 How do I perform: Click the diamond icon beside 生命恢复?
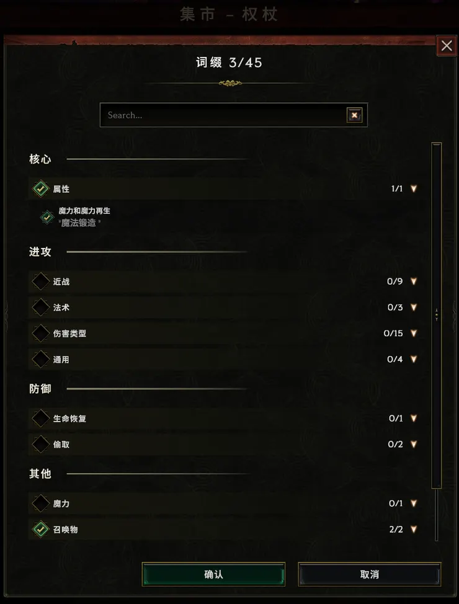(40, 417)
